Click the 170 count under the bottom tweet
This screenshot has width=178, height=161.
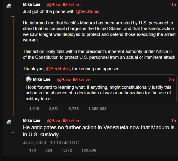tap(32, 150)
